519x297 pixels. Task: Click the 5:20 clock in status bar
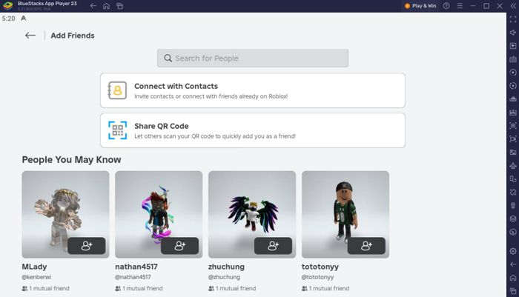click(9, 19)
